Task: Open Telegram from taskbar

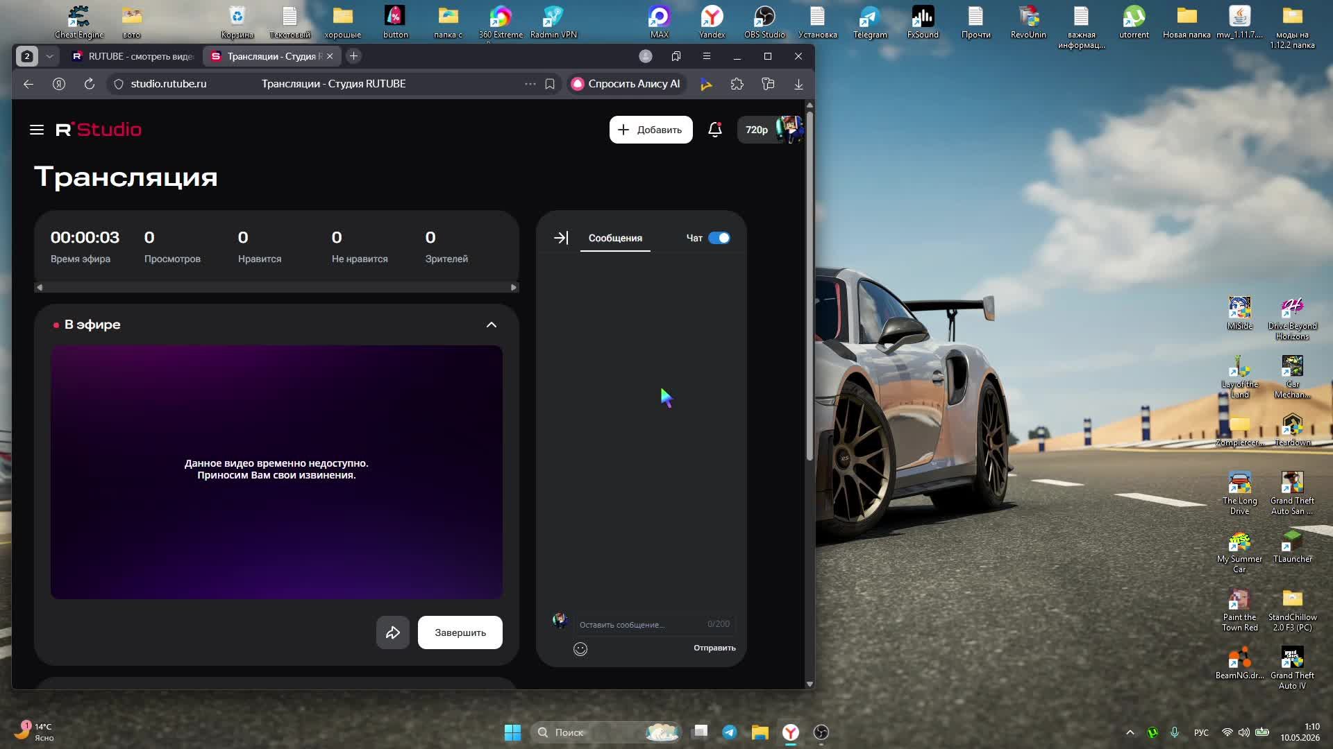Action: (730, 732)
